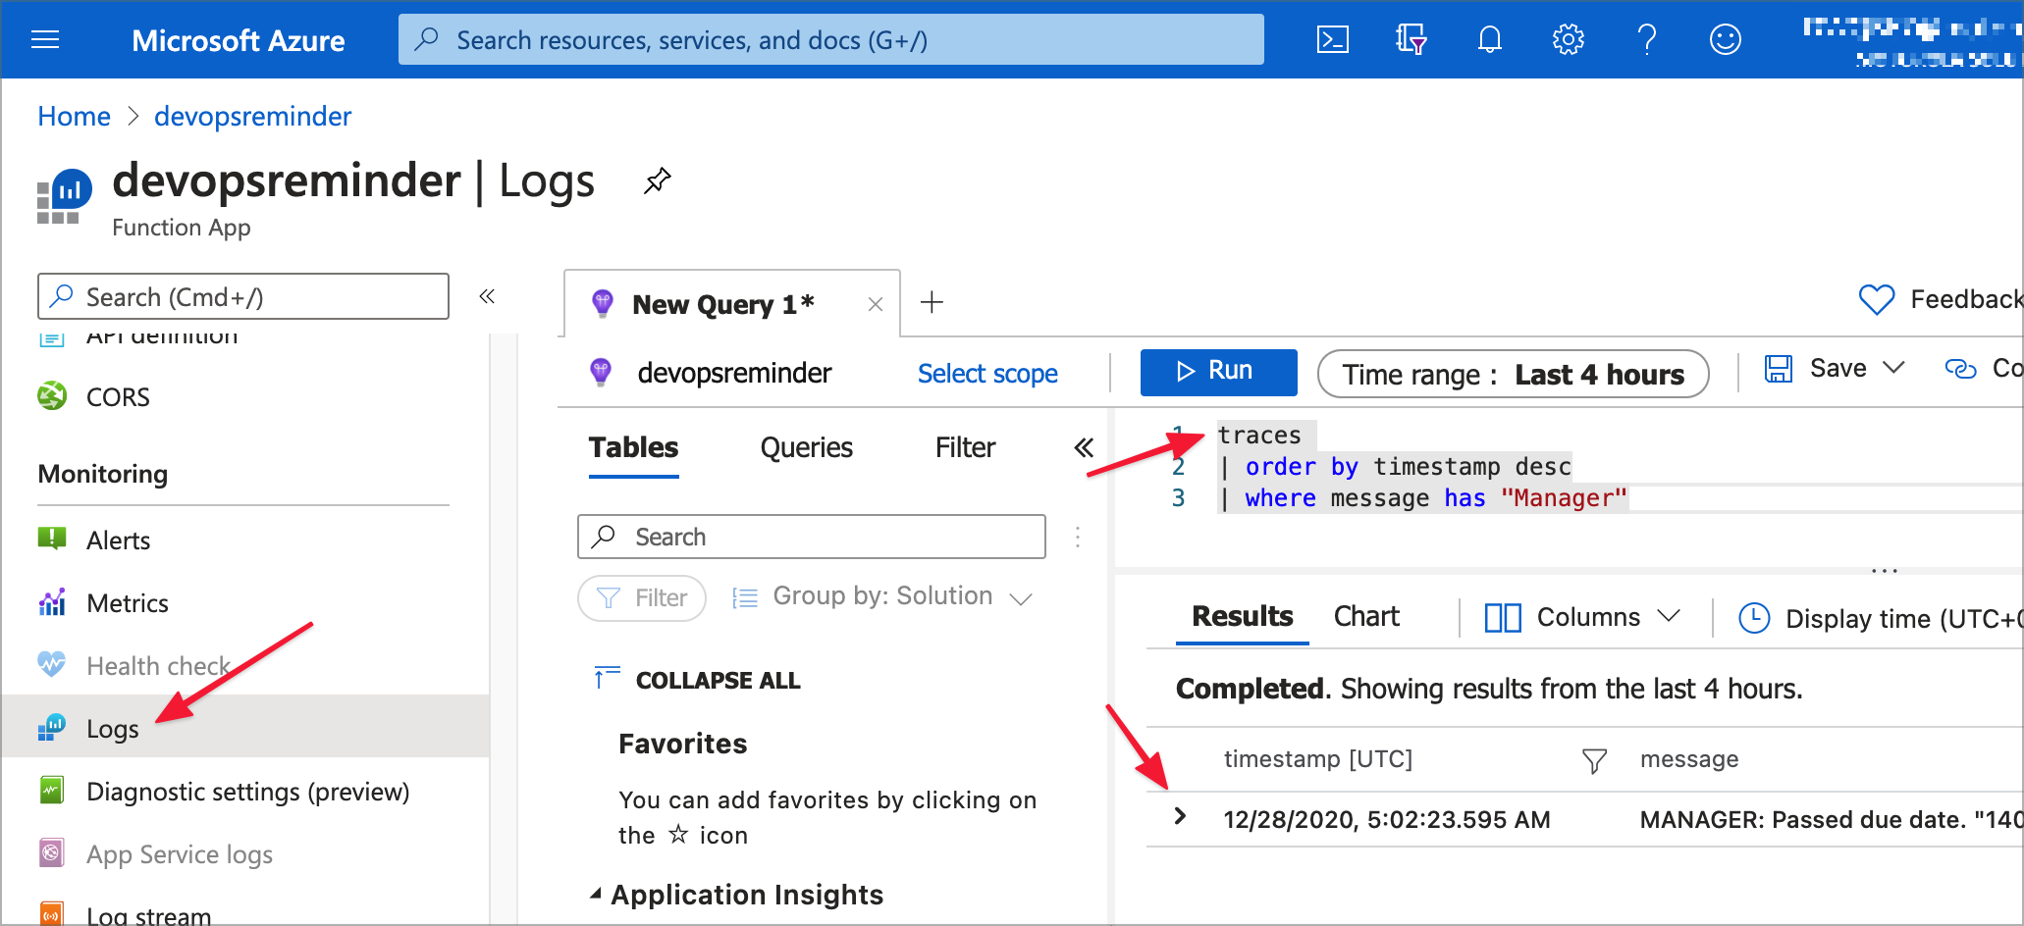This screenshot has height=926, width=2024.
Task: Open the feedback smiley icon
Action: coord(1726,39)
